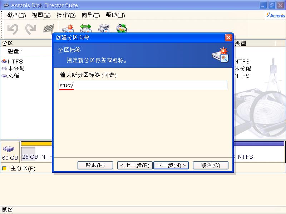286x214 pixels.
Task: Click the Redo arrow toolbar icon
Action: coord(31,30)
